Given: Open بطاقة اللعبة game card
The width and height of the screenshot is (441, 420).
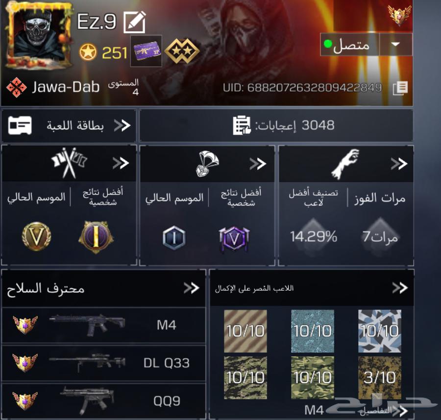Looking at the screenshot, I should (x=69, y=125).
